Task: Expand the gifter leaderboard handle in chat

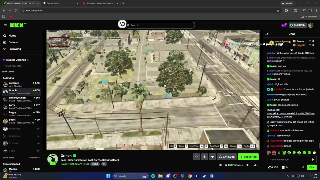Action: [291, 50]
